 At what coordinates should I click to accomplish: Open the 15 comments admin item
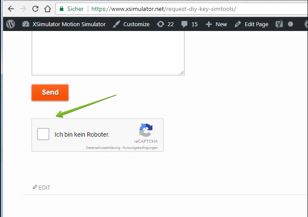[189, 24]
